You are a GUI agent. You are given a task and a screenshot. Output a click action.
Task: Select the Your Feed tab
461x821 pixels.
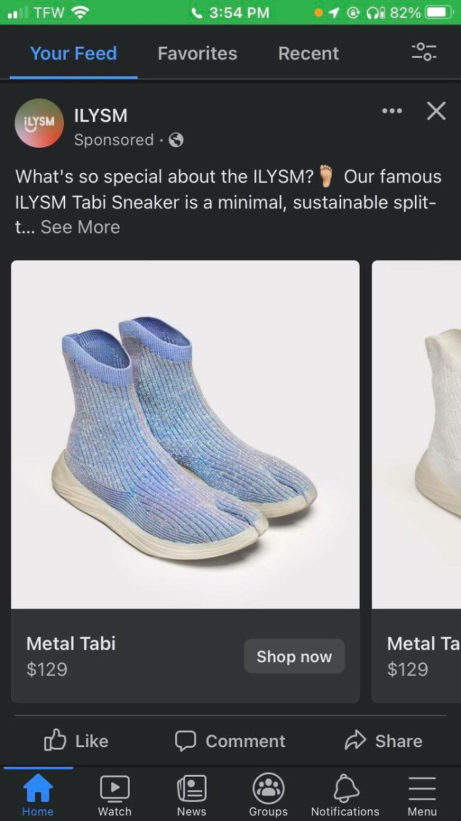[74, 53]
